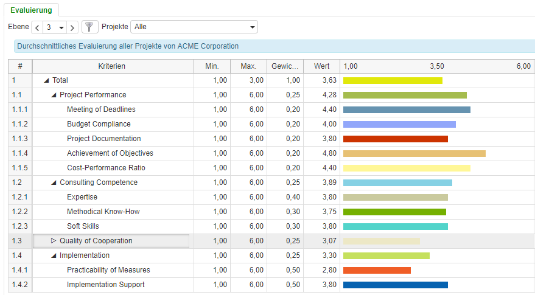Collapse the Implementation node
This screenshot has width=535, height=295.
(54, 255)
